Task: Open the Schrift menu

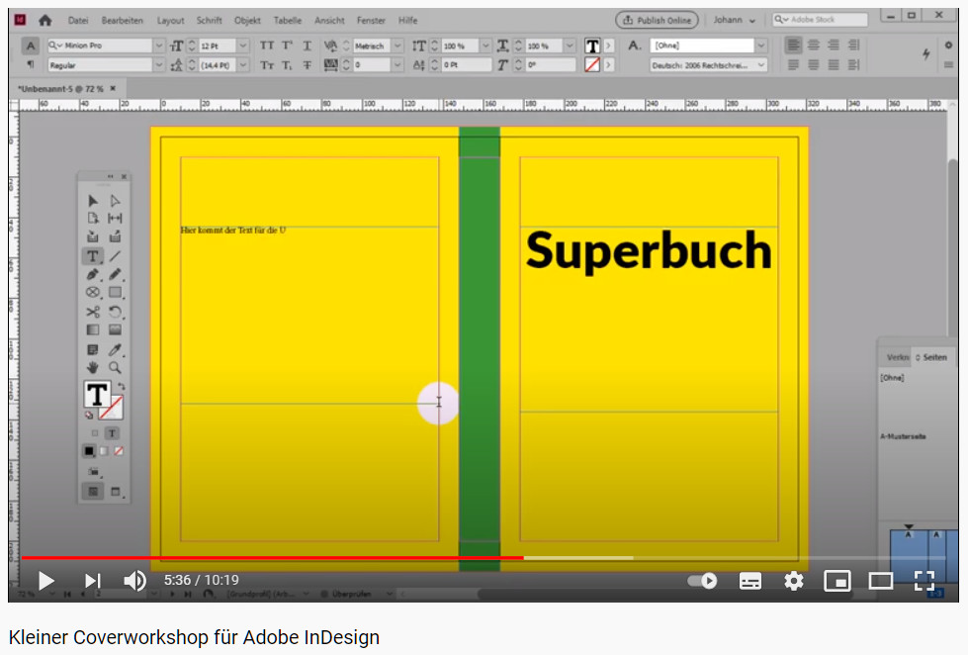Action: 209,20
